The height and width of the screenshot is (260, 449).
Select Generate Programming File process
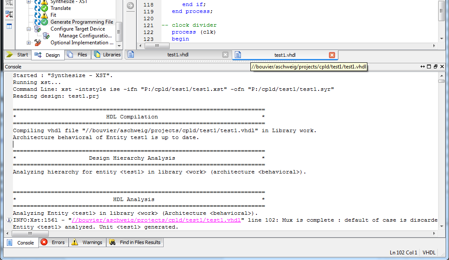click(x=82, y=22)
